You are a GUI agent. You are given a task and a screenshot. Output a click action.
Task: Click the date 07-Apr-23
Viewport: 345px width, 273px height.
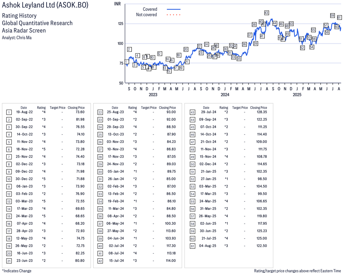[25, 223]
